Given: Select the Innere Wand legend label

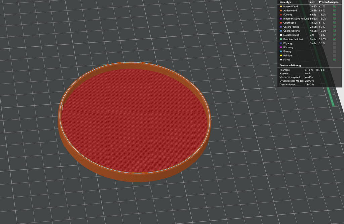Looking at the screenshot, I should point(291,7).
